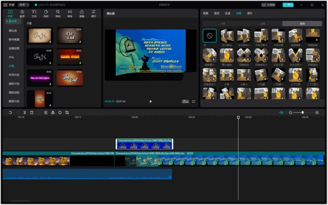Select the GAME OVER ending clip thumbnail
The width and height of the screenshot is (328, 205).
(x=70, y=57)
